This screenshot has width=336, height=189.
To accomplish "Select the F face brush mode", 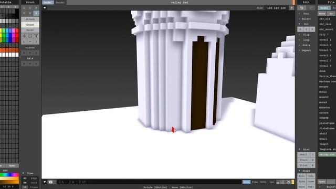I will 30,13.
